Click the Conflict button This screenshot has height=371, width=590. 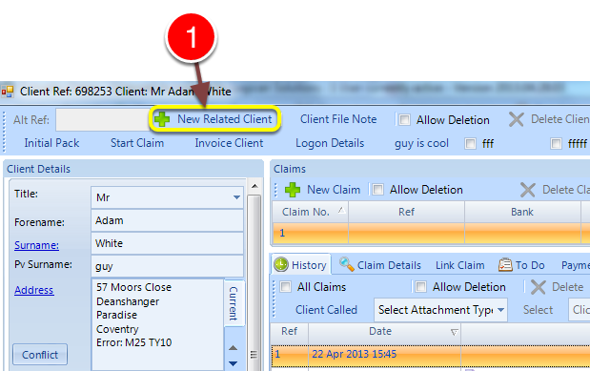pyautogui.click(x=40, y=355)
